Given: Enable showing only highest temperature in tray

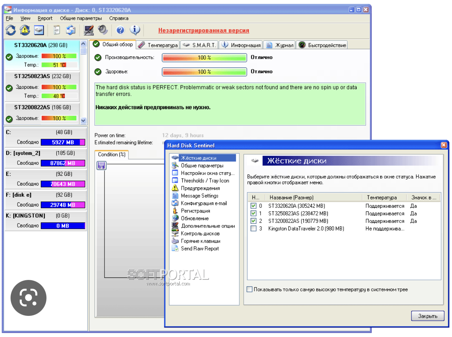Looking at the screenshot, I should click(250, 289).
